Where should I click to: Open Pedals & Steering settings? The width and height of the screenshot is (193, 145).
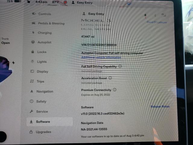[x=48, y=23]
